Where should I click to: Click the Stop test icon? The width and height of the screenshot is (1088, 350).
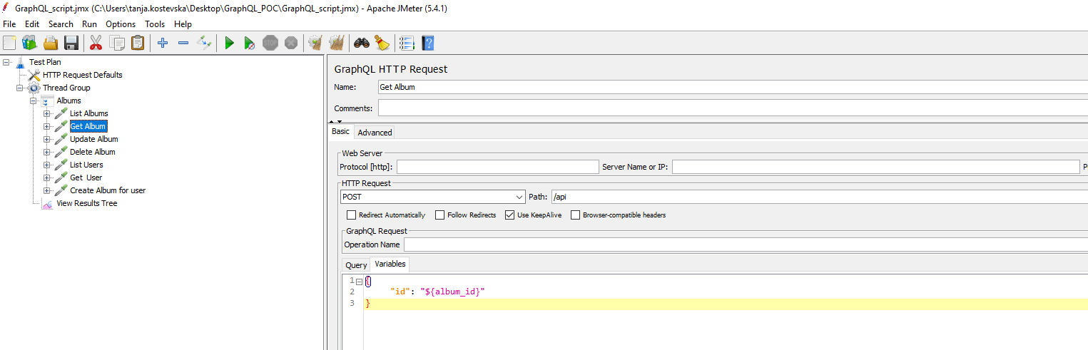pyautogui.click(x=270, y=43)
